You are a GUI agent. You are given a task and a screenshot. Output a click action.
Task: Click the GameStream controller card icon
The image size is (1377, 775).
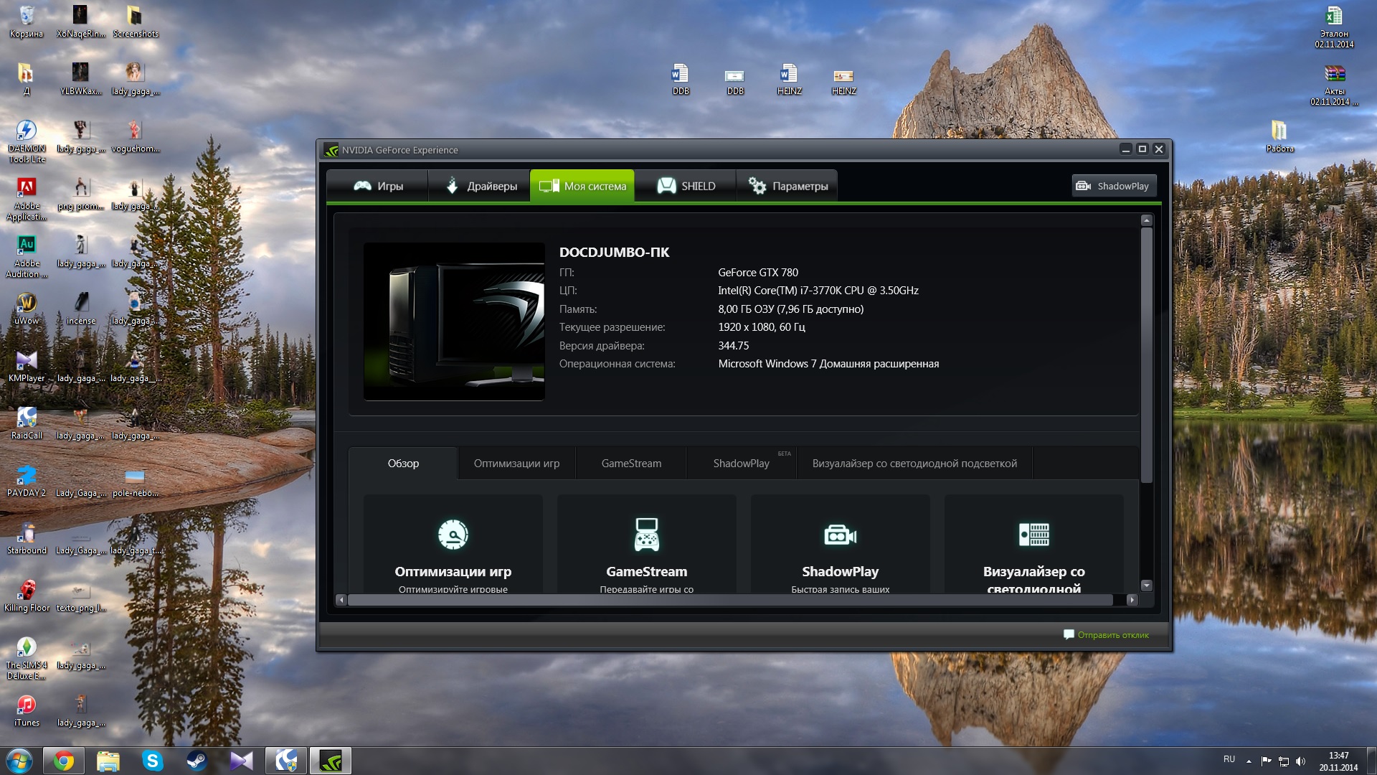647,535
